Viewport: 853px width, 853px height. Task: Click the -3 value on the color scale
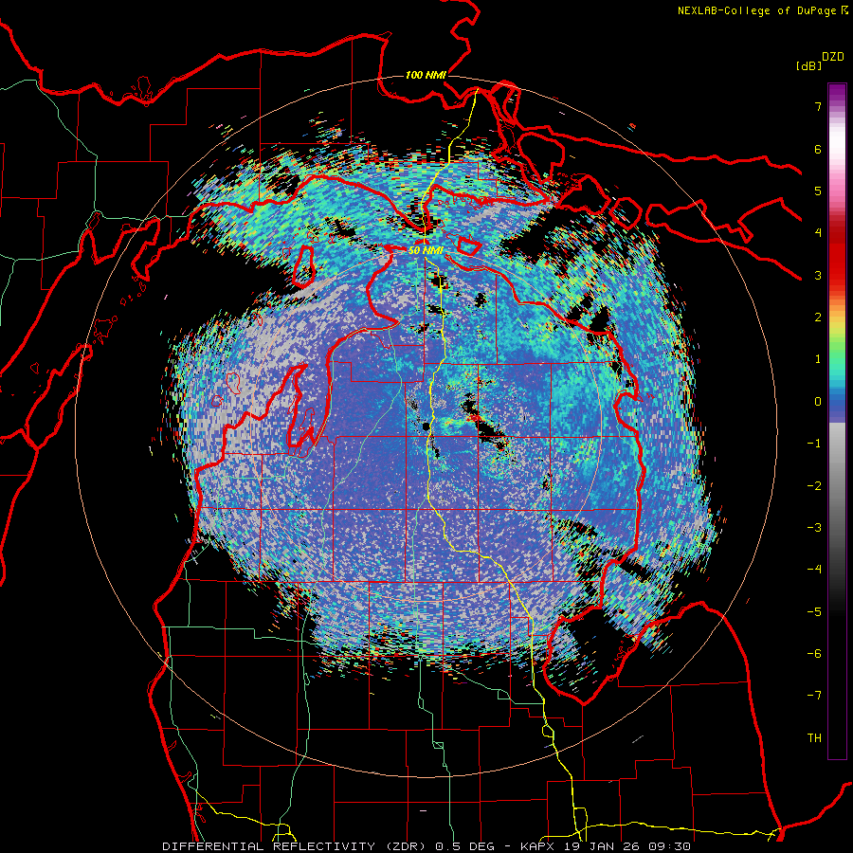click(814, 528)
